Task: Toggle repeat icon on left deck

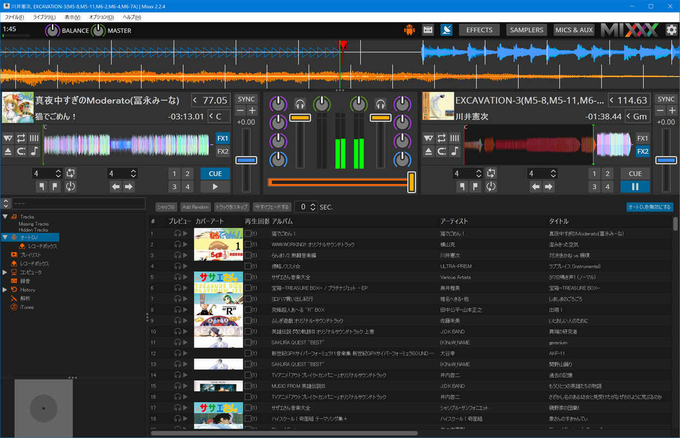Action: (x=21, y=138)
